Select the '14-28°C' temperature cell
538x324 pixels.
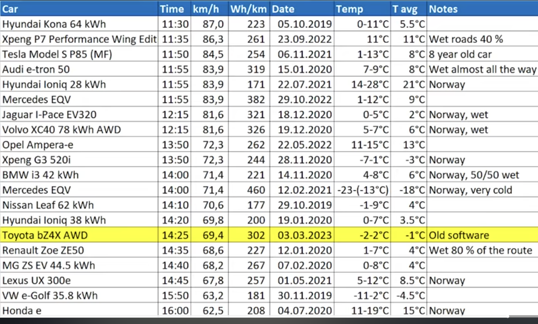[362, 84]
